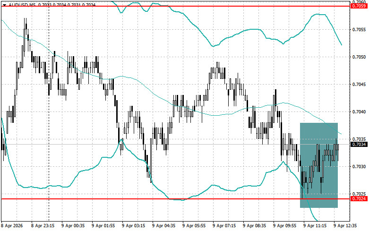
Task: Click the 9 Apr 11:15 time label
Action: click(x=315, y=226)
